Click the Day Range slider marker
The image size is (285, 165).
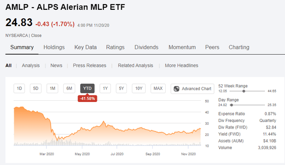pyautogui.click(x=232, y=105)
